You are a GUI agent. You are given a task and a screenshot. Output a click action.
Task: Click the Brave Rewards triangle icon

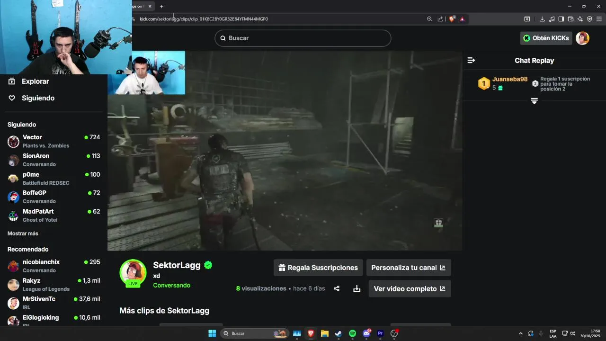(462, 19)
